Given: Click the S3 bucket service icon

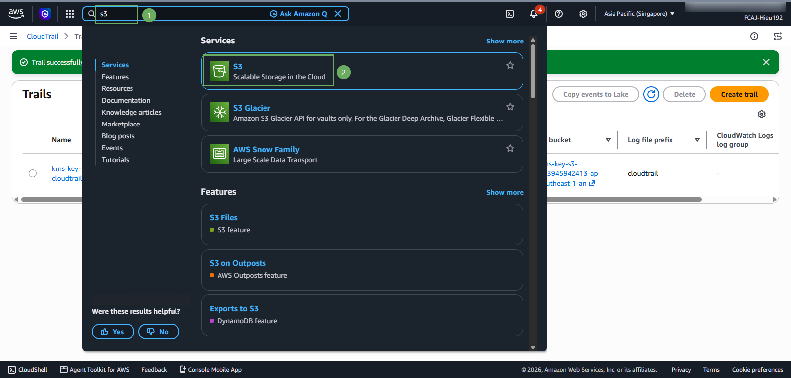Looking at the screenshot, I should 220,71.
